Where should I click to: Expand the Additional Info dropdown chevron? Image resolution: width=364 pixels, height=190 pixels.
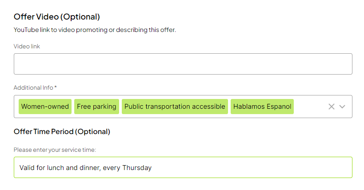point(342,107)
